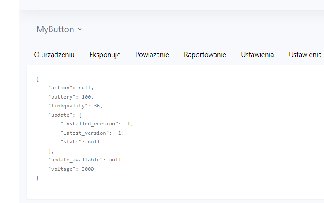
Task: Click the MyButton device name
Action: pyautogui.click(x=55, y=29)
